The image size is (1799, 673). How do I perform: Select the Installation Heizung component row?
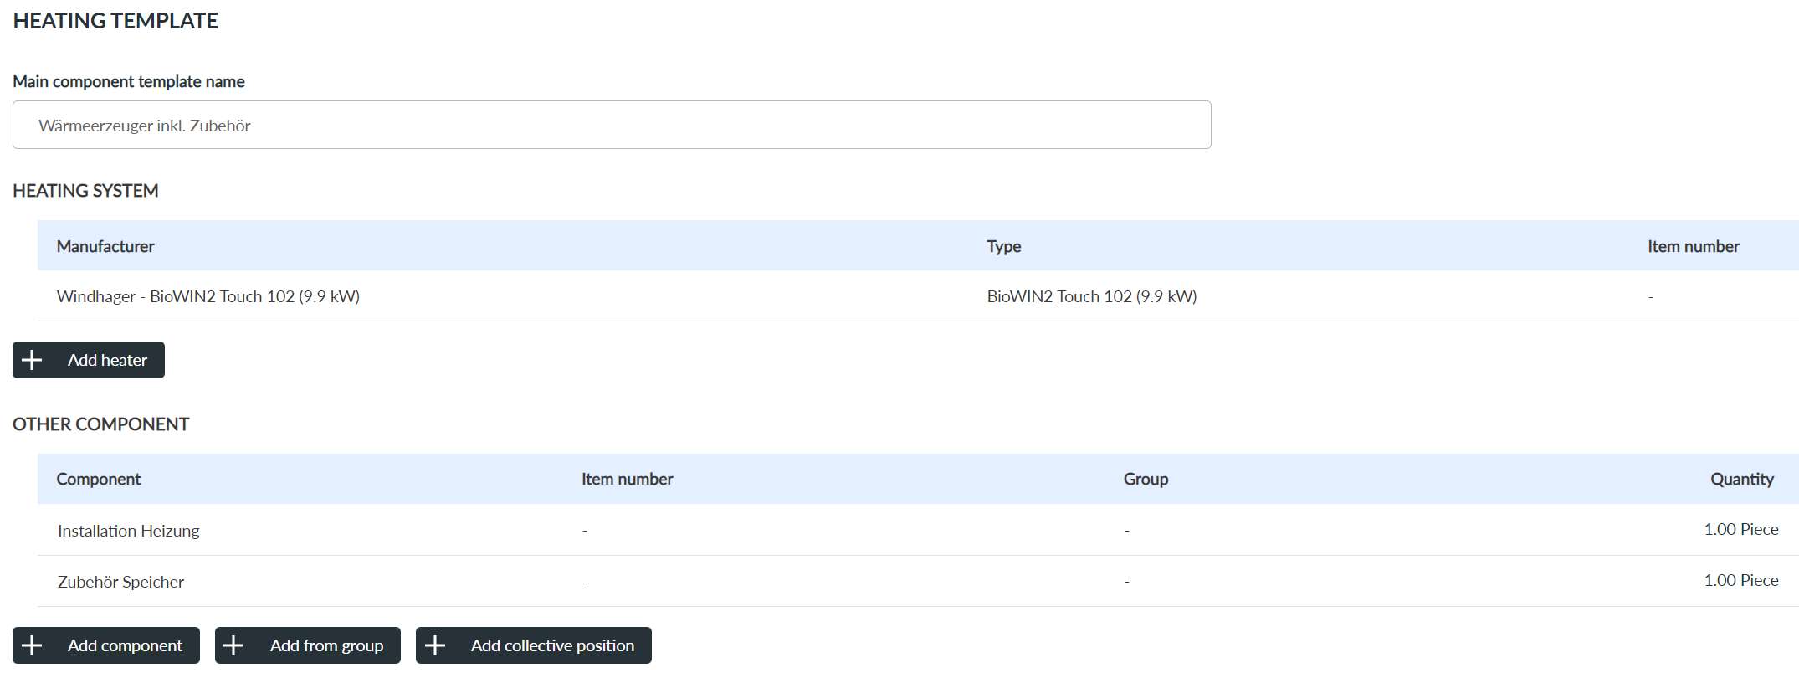coord(129,531)
